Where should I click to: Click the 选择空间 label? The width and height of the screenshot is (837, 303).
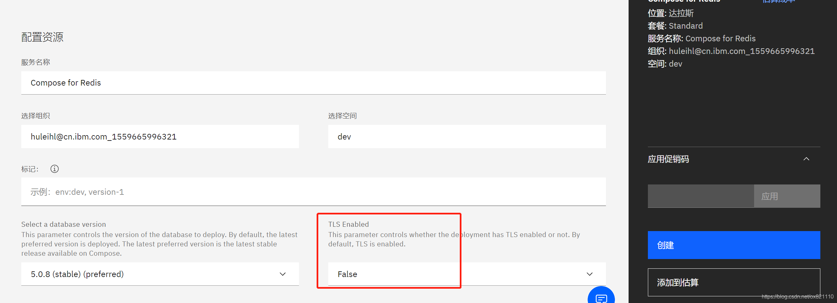tap(342, 116)
